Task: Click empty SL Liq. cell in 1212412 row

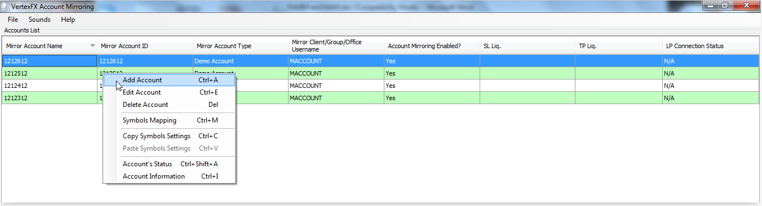Action: [x=527, y=86]
